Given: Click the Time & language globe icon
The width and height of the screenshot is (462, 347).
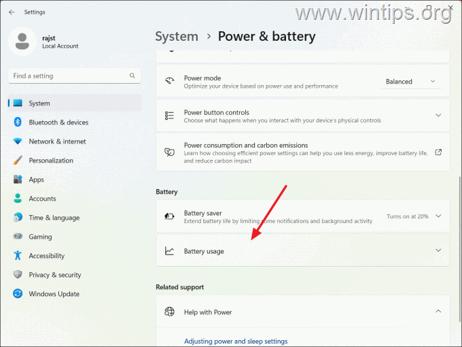Looking at the screenshot, I should 18,218.
